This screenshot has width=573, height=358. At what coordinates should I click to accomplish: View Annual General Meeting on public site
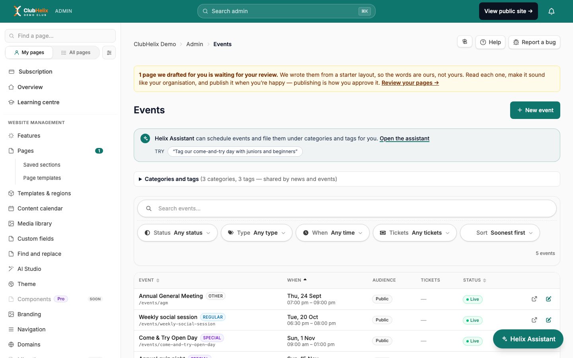click(x=534, y=299)
